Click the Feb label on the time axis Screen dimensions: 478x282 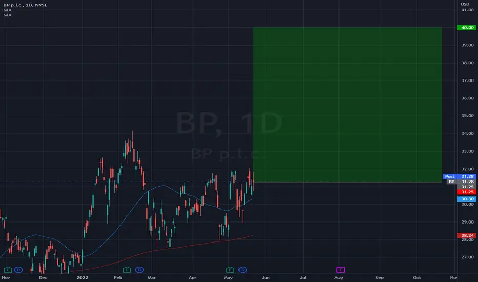(118, 278)
